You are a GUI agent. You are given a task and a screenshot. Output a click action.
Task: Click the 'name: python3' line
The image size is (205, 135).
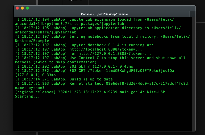(30, 88)
